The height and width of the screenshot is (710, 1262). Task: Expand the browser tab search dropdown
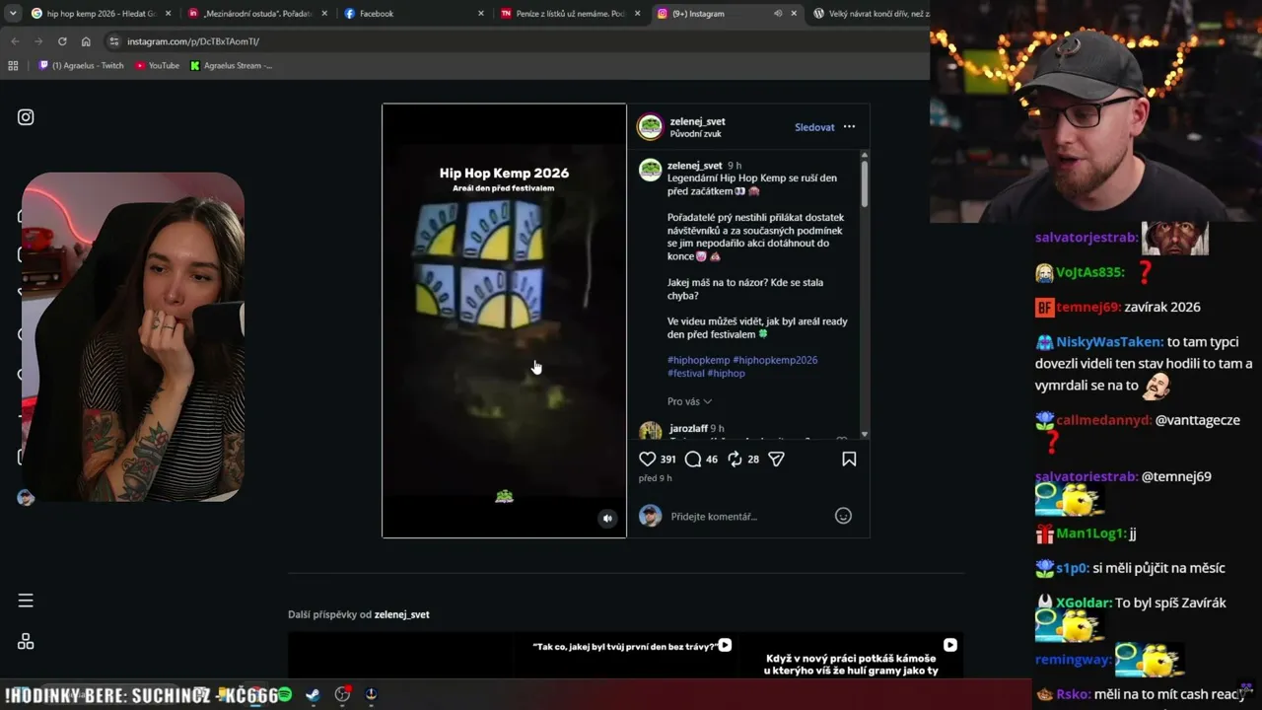pyautogui.click(x=13, y=14)
